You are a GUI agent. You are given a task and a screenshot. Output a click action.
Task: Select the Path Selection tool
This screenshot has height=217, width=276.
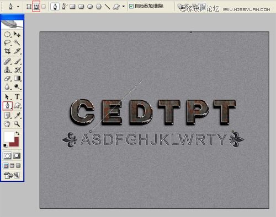tap(7, 97)
